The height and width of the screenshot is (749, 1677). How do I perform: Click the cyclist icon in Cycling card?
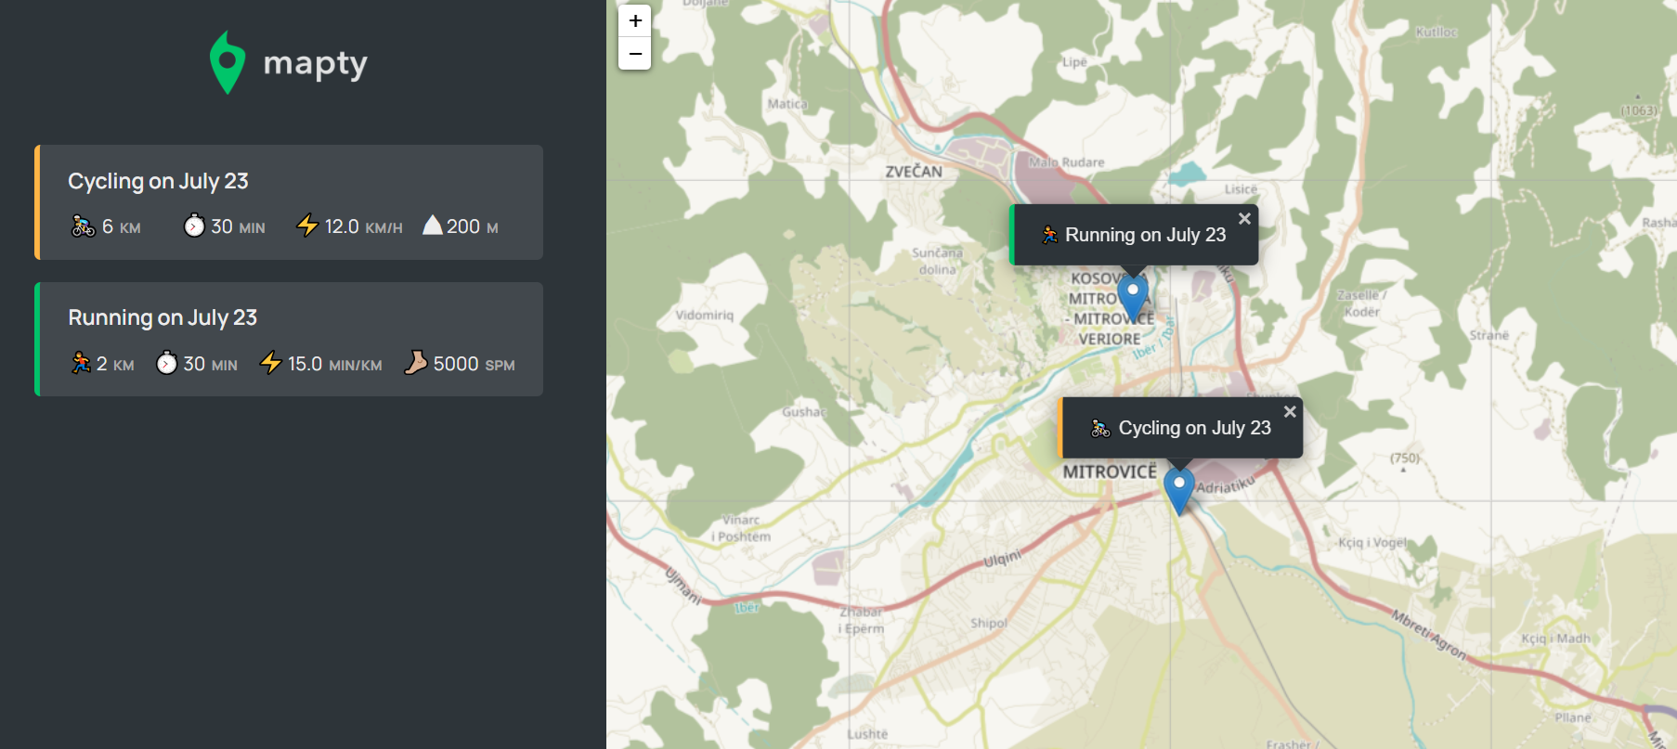[x=83, y=226]
